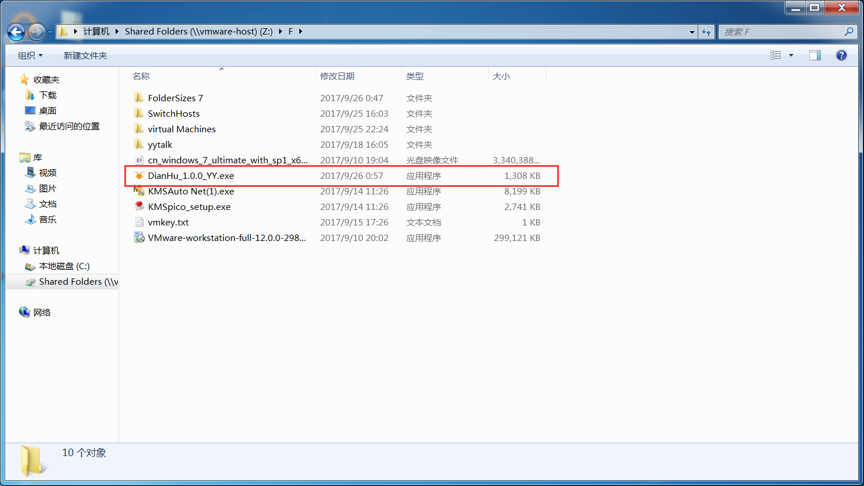Sort by 类型 column header
Image resolution: width=864 pixels, height=486 pixels.
pyautogui.click(x=415, y=76)
